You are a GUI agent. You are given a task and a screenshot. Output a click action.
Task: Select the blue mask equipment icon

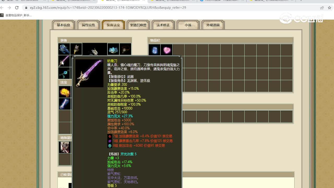[113, 49]
